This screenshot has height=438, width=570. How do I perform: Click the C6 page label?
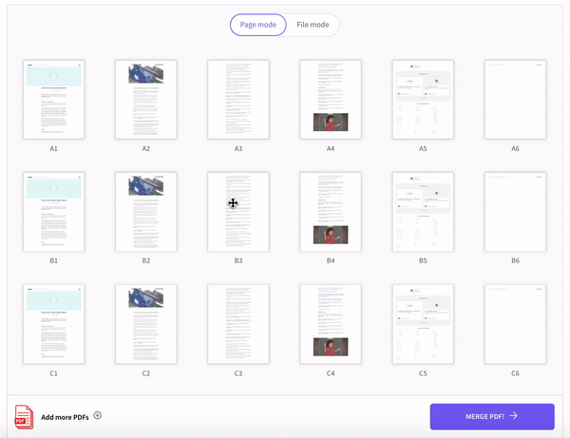(x=516, y=373)
